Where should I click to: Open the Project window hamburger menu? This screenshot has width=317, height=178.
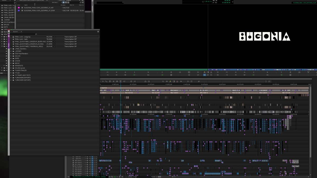pos(98,31)
